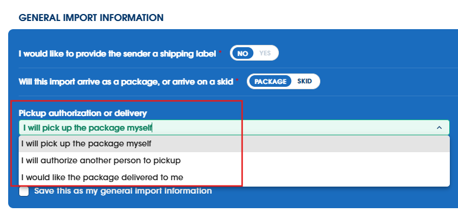This screenshot has width=458, height=214.
Task: Click empty space right of the delivered-to-me option
Action: coord(316,177)
